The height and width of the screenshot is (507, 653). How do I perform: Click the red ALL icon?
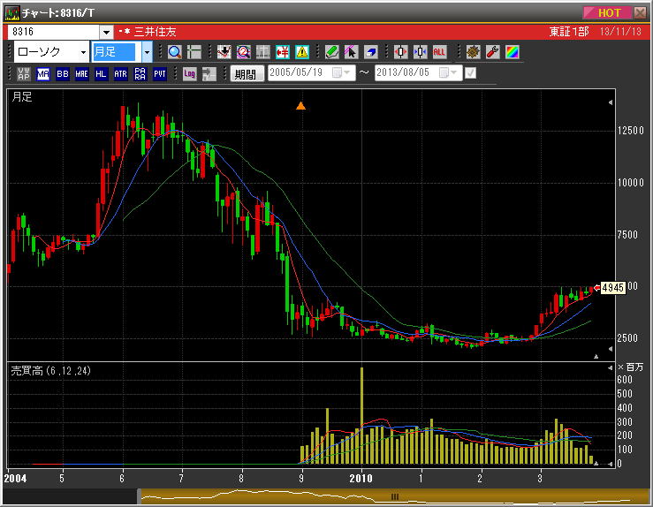click(440, 52)
